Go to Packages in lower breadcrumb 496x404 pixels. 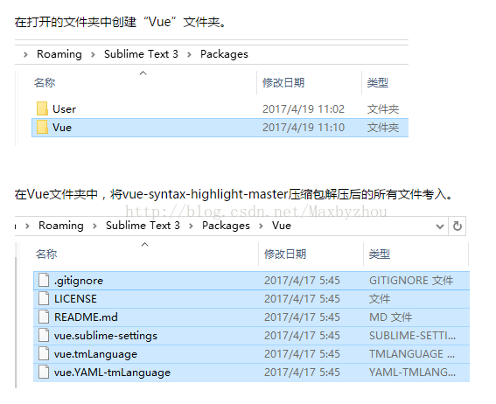pos(226,226)
